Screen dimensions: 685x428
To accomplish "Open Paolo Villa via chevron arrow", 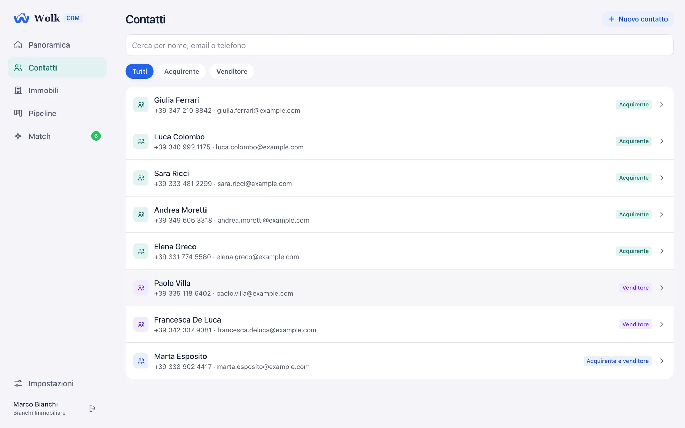I will (x=662, y=288).
